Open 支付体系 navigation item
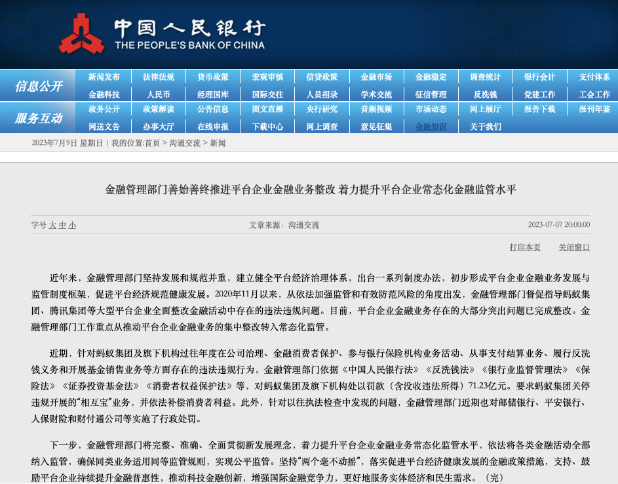The width and height of the screenshot is (618, 484). [594, 77]
